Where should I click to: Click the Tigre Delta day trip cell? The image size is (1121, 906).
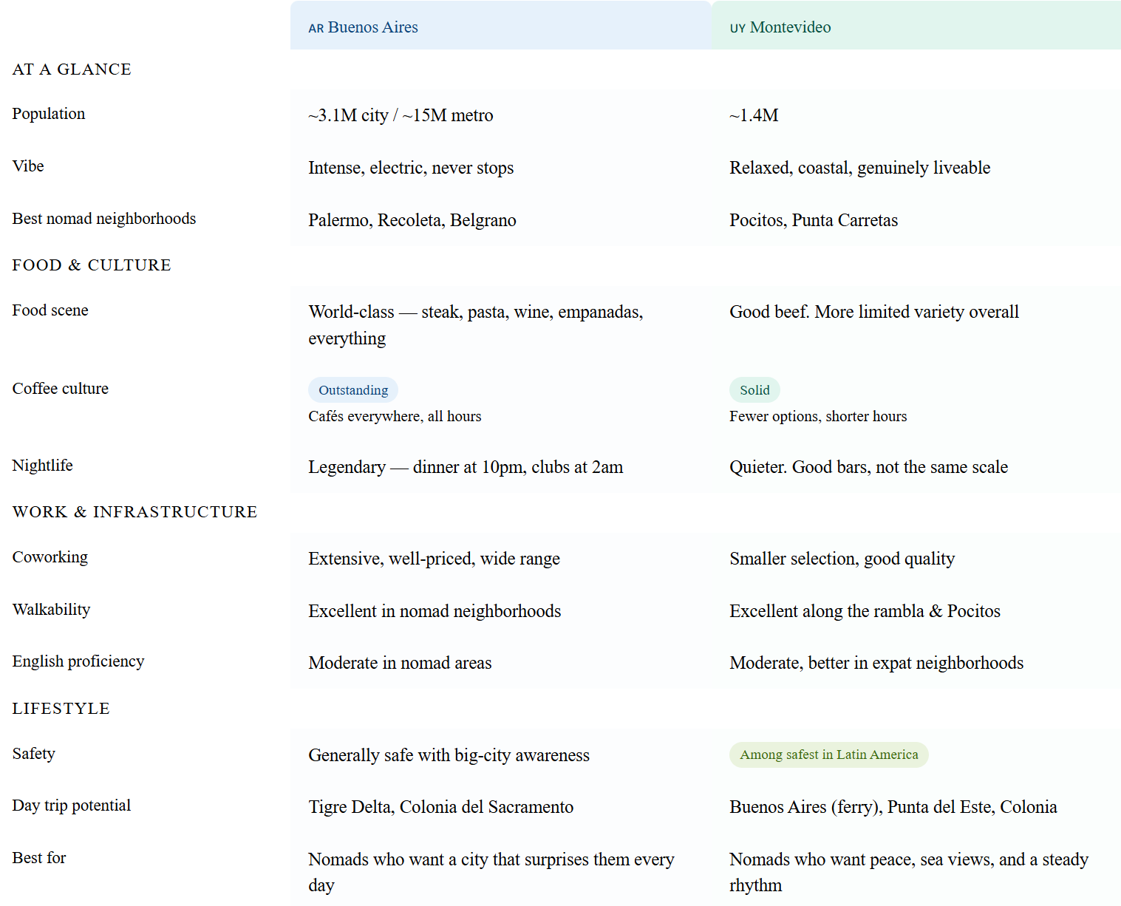440,807
